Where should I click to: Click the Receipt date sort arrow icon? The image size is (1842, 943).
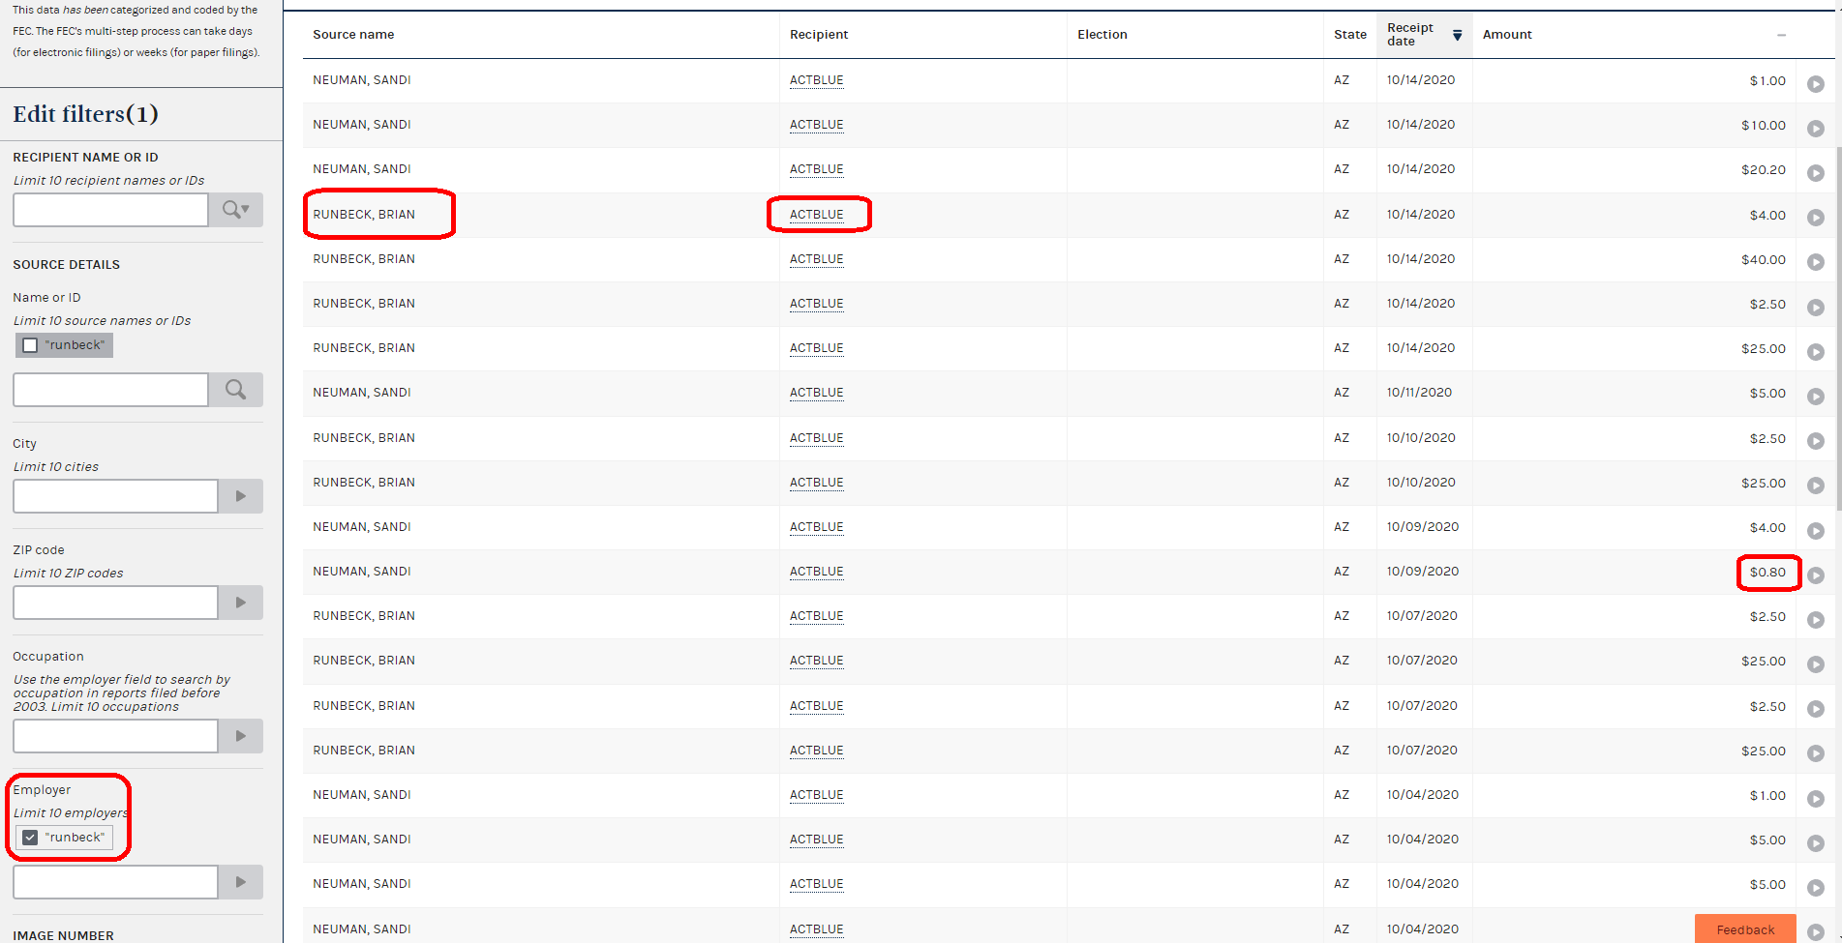[x=1457, y=35]
